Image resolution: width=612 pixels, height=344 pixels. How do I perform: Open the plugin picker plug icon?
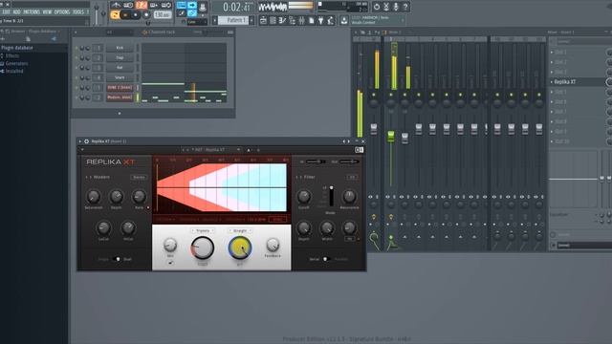coord(320,20)
